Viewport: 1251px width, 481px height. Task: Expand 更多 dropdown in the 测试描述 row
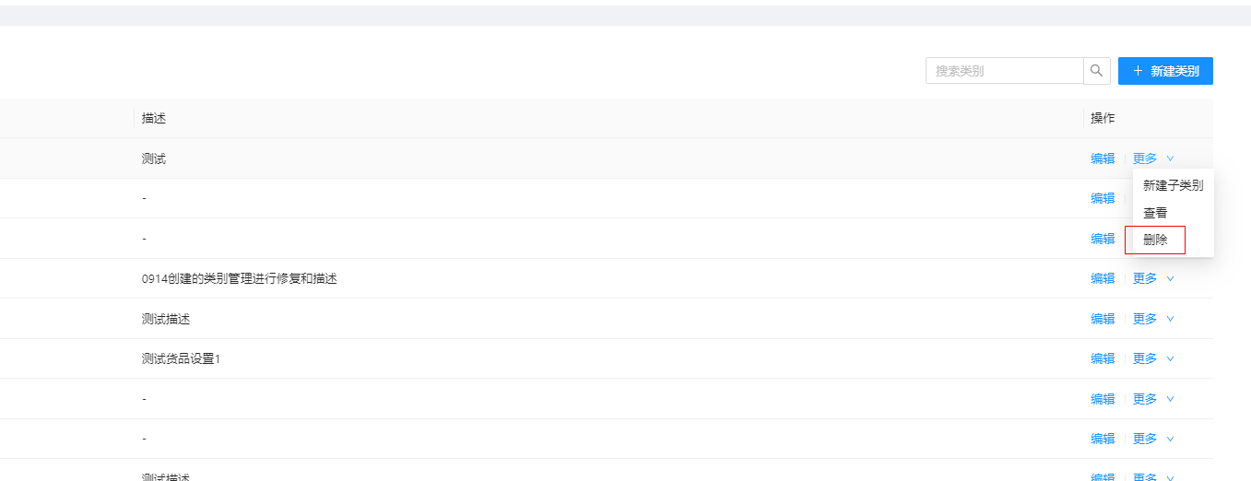click(x=1153, y=319)
